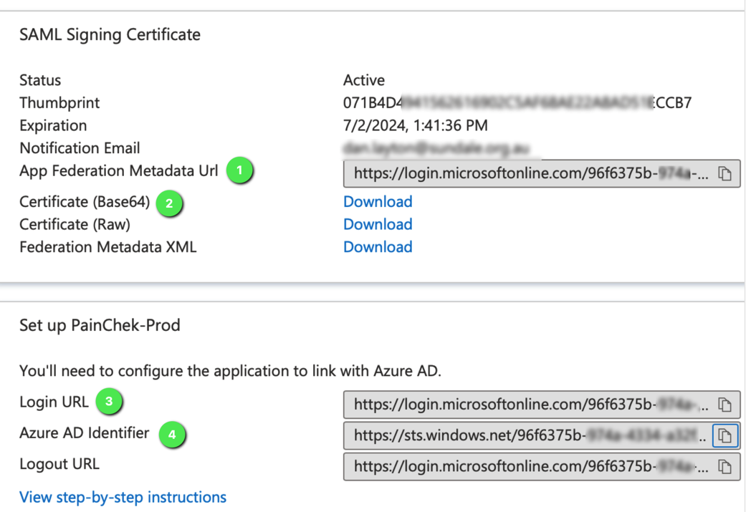
Task: Click the configure application with Azure AD text
Action: 230,371
